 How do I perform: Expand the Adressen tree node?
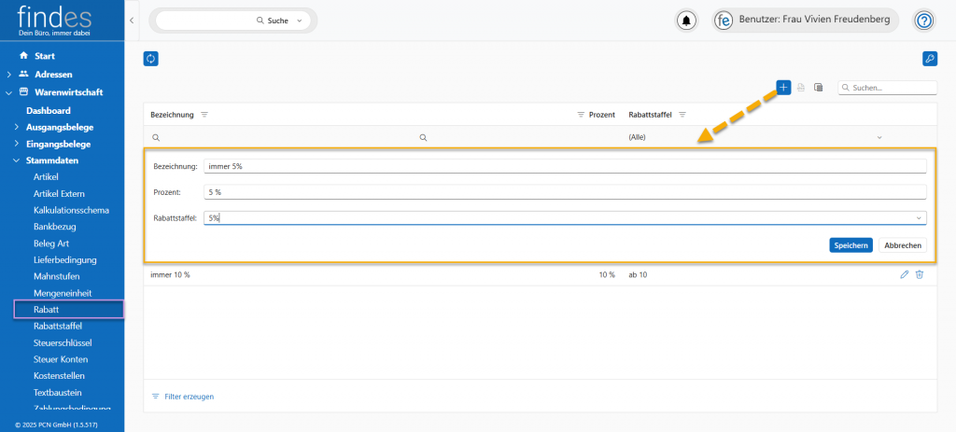9,74
